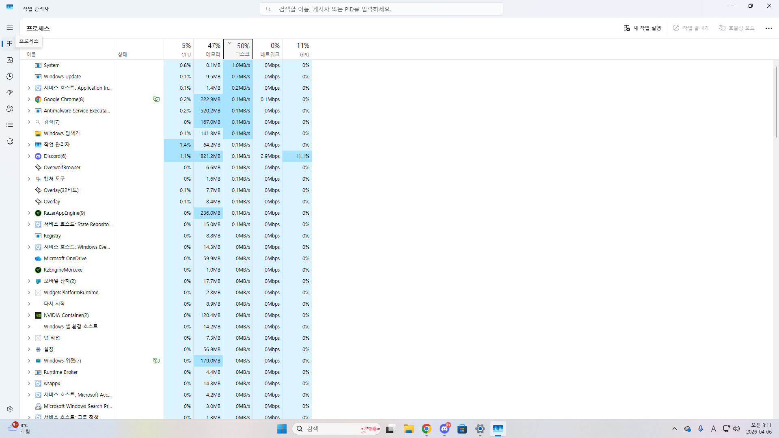Expand the NVIDIA Container(2) group

pyautogui.click(x=29, y=315)
